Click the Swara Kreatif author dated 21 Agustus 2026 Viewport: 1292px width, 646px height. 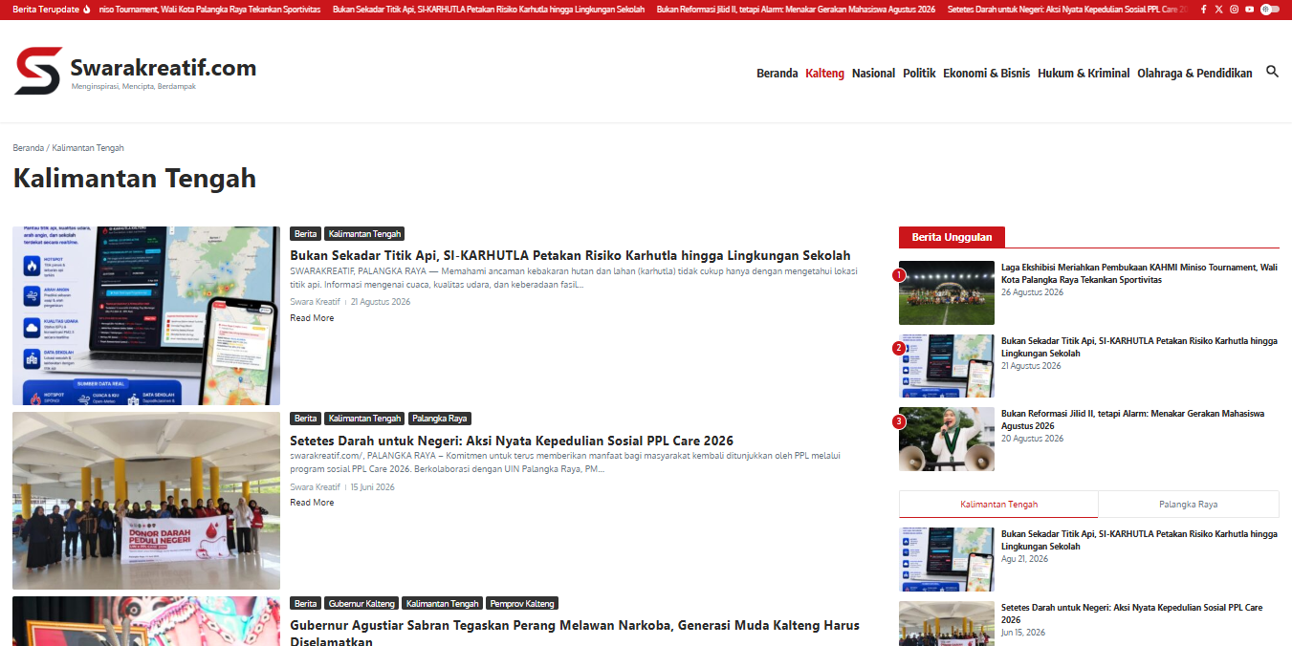(x=315, y=301)
